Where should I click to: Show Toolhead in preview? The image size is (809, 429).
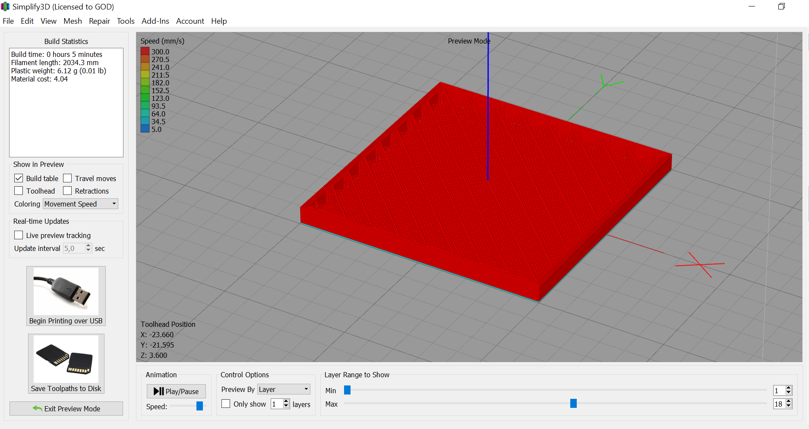[x=19, y=191]
